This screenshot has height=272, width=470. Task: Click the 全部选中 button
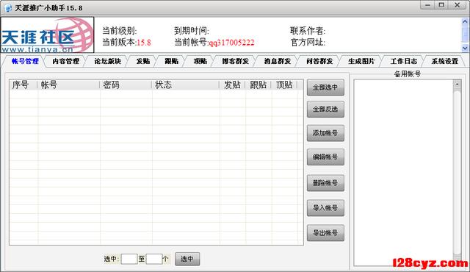click(325, 87)
